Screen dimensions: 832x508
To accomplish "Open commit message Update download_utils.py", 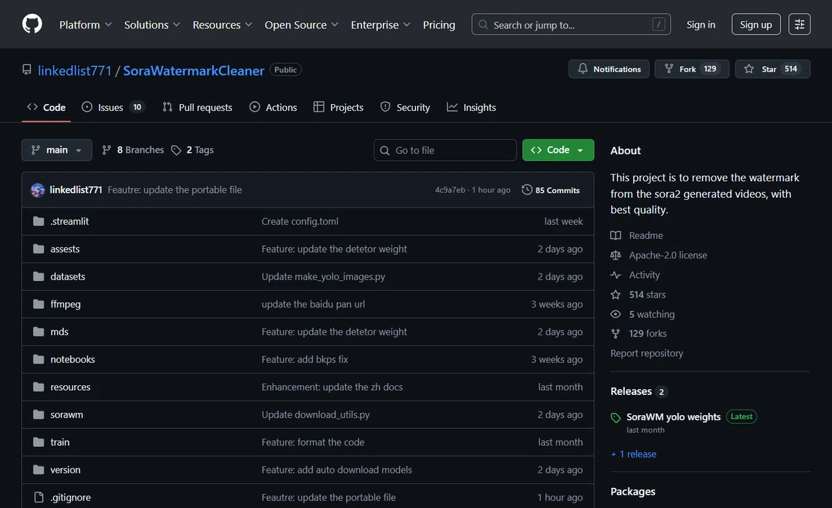I will [315, 414].
